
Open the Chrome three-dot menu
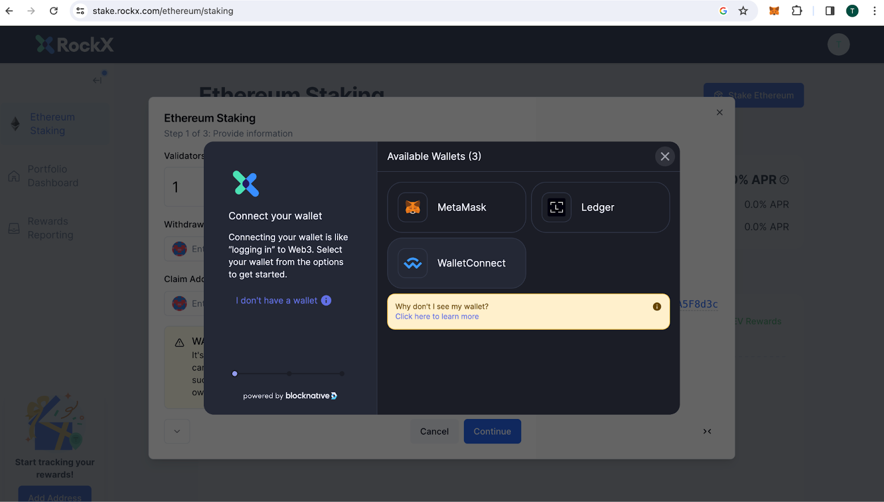[874, 11]
